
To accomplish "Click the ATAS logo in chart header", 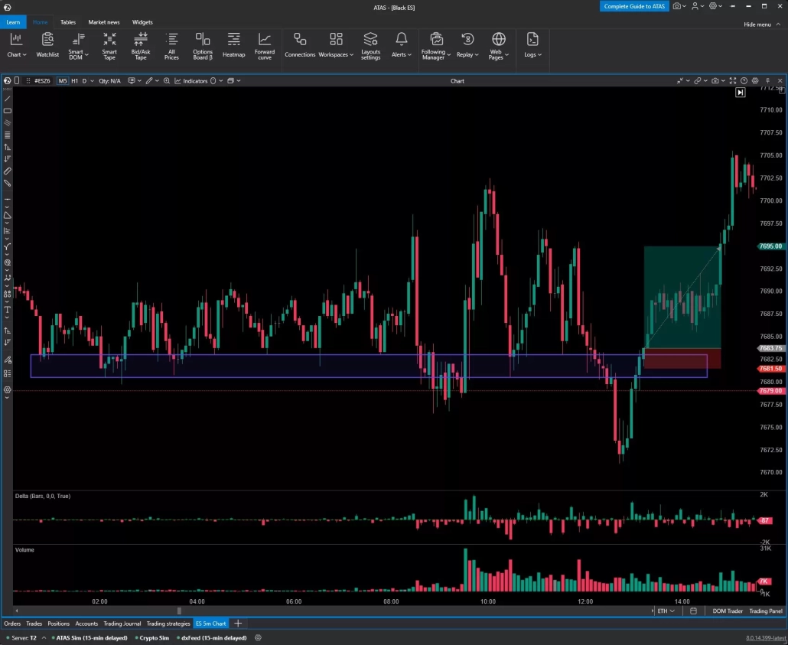I will 7,81.
